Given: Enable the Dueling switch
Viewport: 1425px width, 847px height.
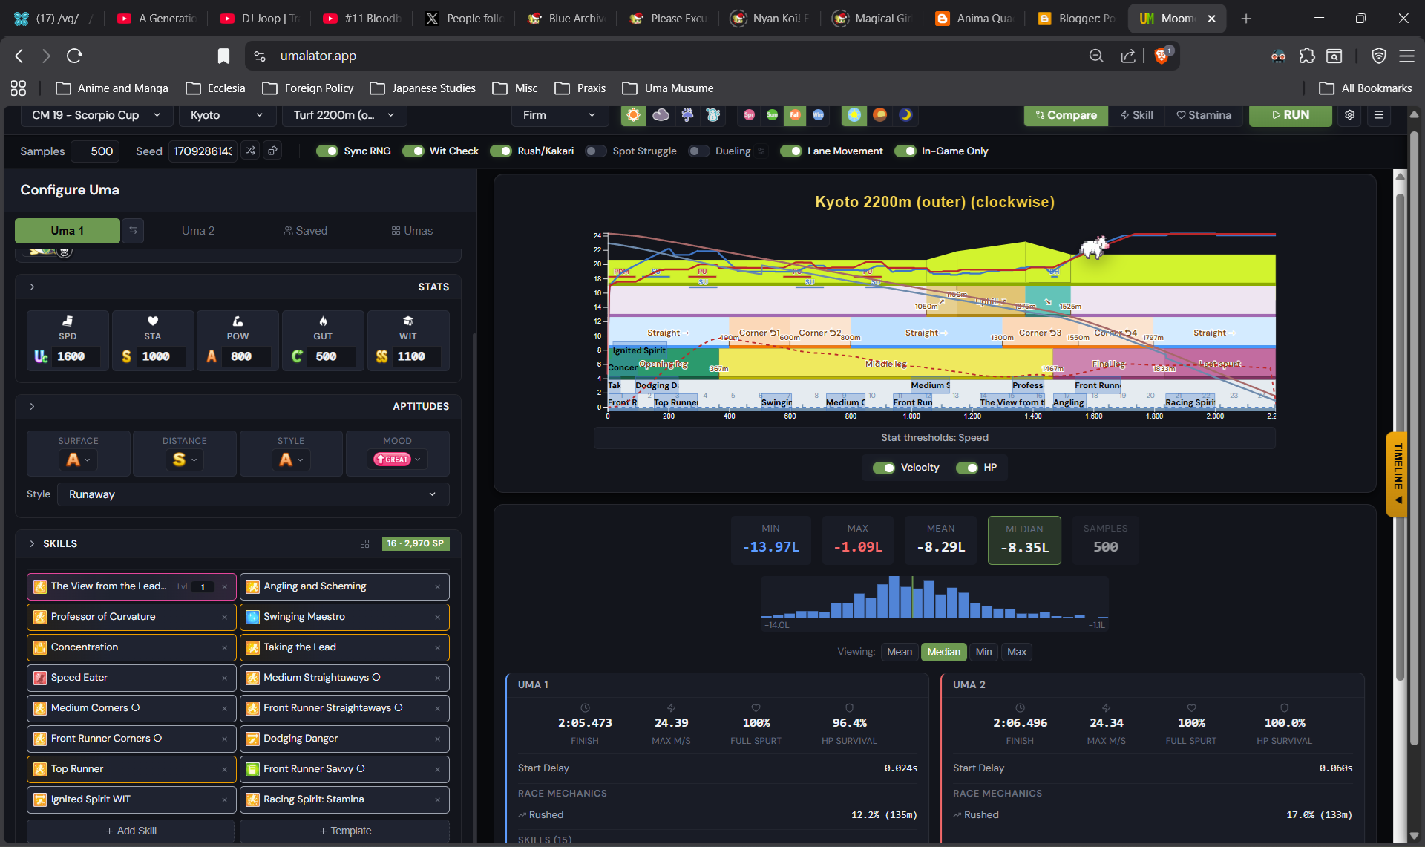Looking at the screenshot, I should click(698, 151).
